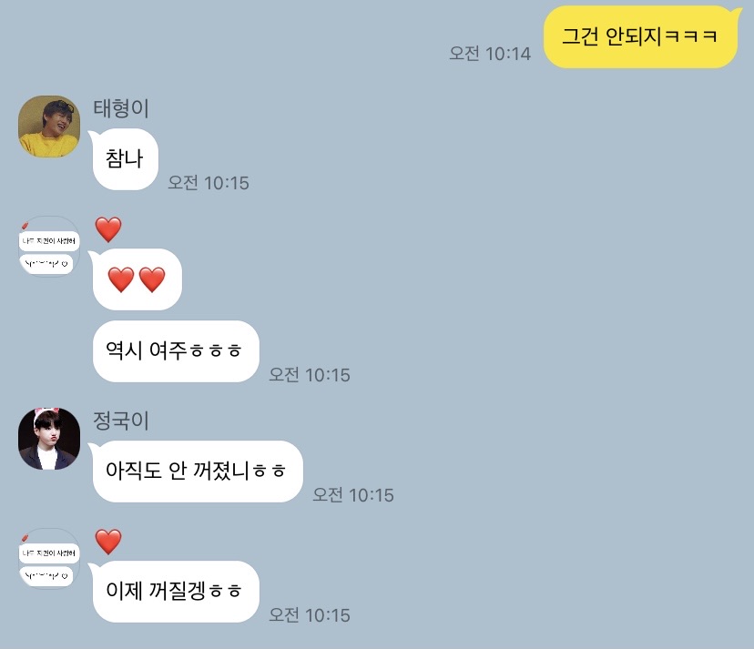Tap the 아직도 안 꺼졌니ㅎㅎ message
Viewport: 754px width, 649px height.
[198, 472]
